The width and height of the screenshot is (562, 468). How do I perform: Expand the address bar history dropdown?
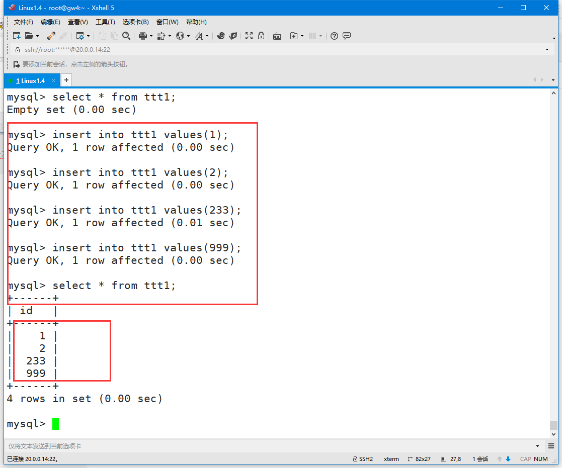point(547,49)
